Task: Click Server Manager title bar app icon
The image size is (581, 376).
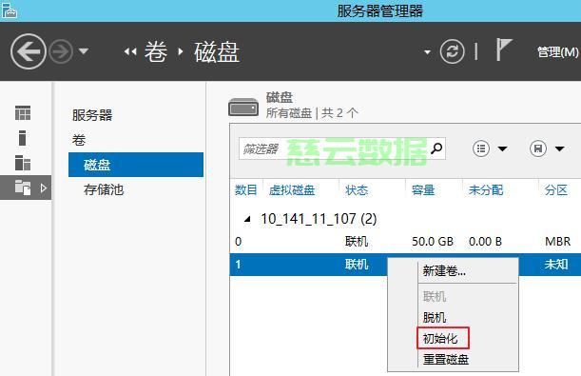Action: tap(10, 10)
